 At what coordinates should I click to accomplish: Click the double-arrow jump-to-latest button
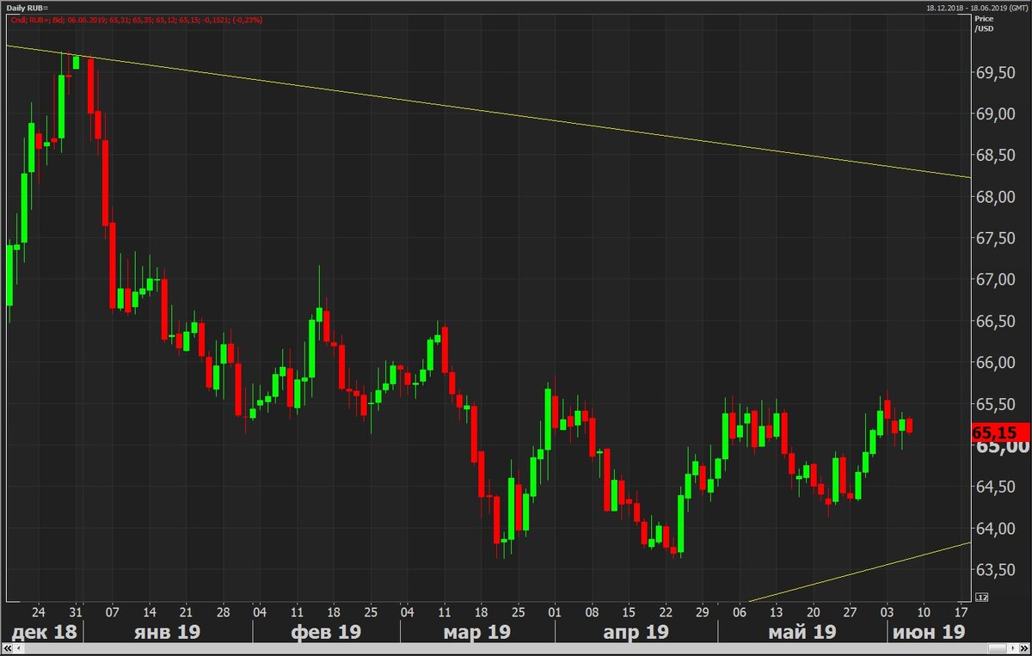[x=1024, y=647]
